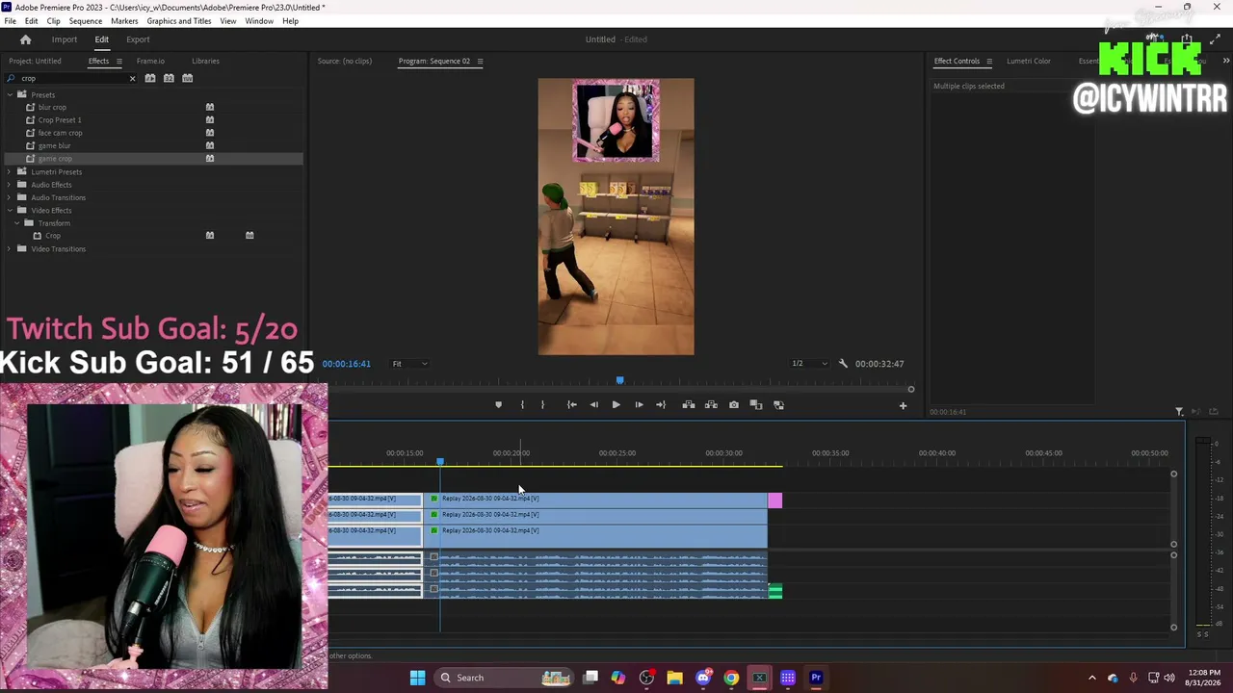Switch to the Export workspace tab
This screenshot has width=1233, height=693.
[138, 39]
